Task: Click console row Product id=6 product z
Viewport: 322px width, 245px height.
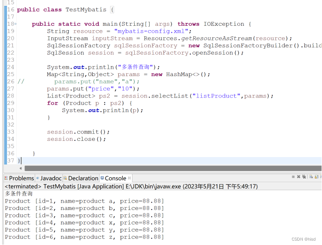Action: pyautogui.click(x=84, y=237)
